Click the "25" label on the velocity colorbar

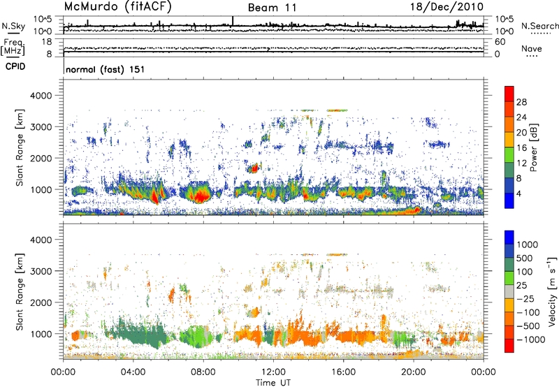click(521, 285)
